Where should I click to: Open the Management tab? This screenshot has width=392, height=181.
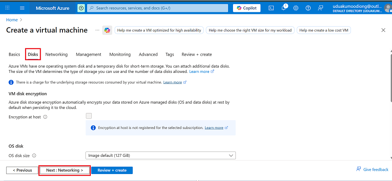click(88, 54)
